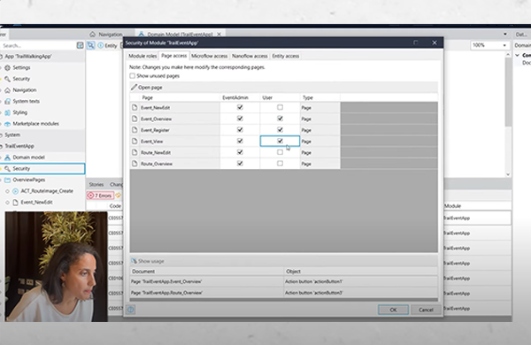Open the Settings item in App Explorer

[21, 68]
